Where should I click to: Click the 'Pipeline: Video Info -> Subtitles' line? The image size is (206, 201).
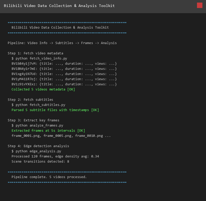pos(62,43)
